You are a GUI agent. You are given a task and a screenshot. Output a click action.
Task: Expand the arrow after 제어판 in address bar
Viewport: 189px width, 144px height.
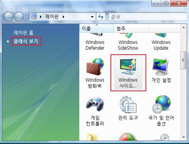[x=64, y=17]
